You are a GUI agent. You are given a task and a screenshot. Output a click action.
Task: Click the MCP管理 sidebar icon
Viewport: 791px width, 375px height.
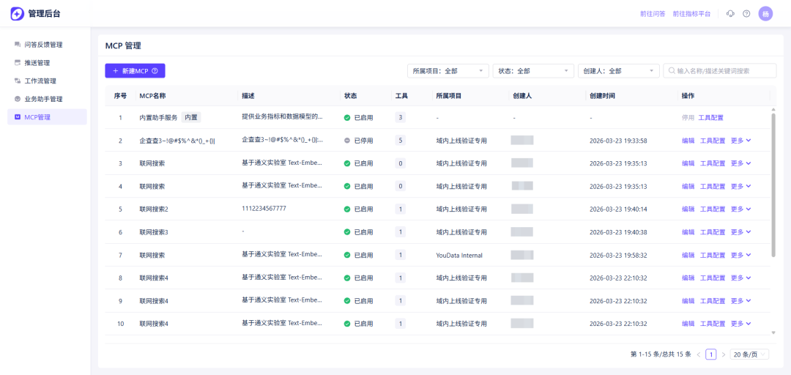(18, 117)
